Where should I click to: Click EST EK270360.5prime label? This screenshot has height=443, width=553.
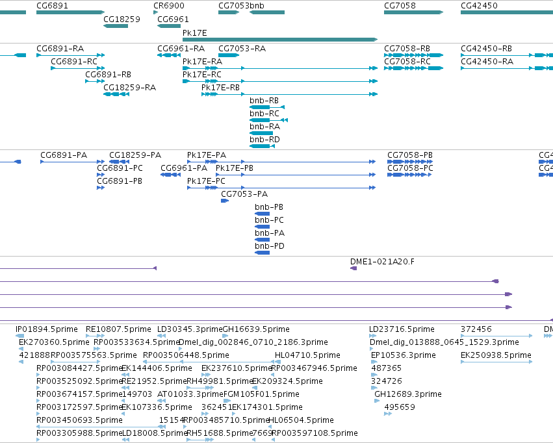coord(54,342)
